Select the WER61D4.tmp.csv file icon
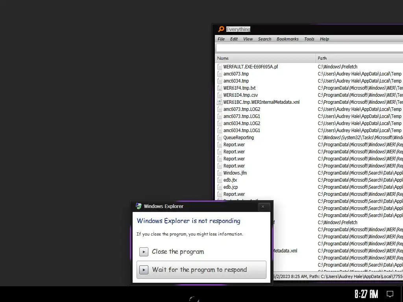 [220, 95]
